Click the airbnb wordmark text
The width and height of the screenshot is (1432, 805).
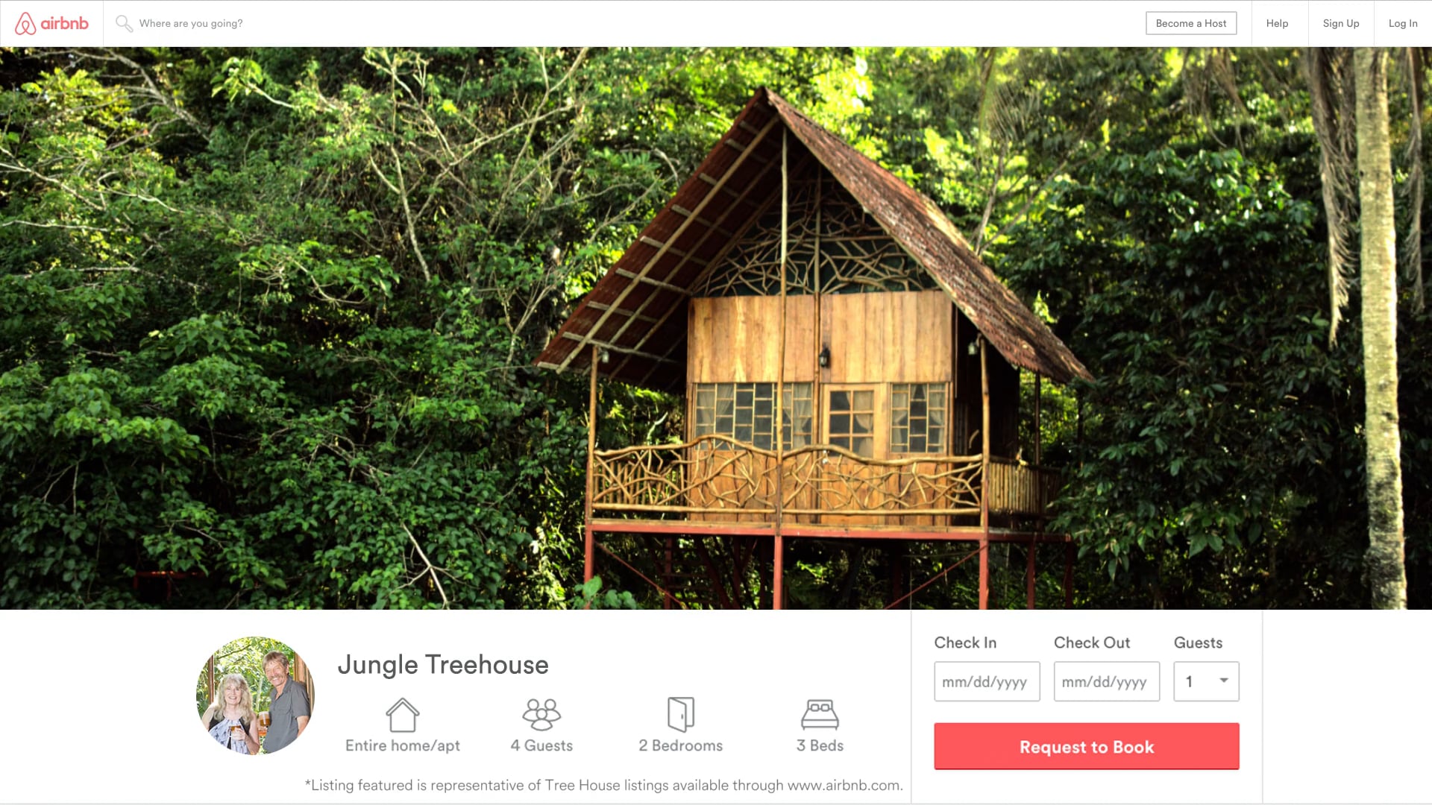click(64, 23)
